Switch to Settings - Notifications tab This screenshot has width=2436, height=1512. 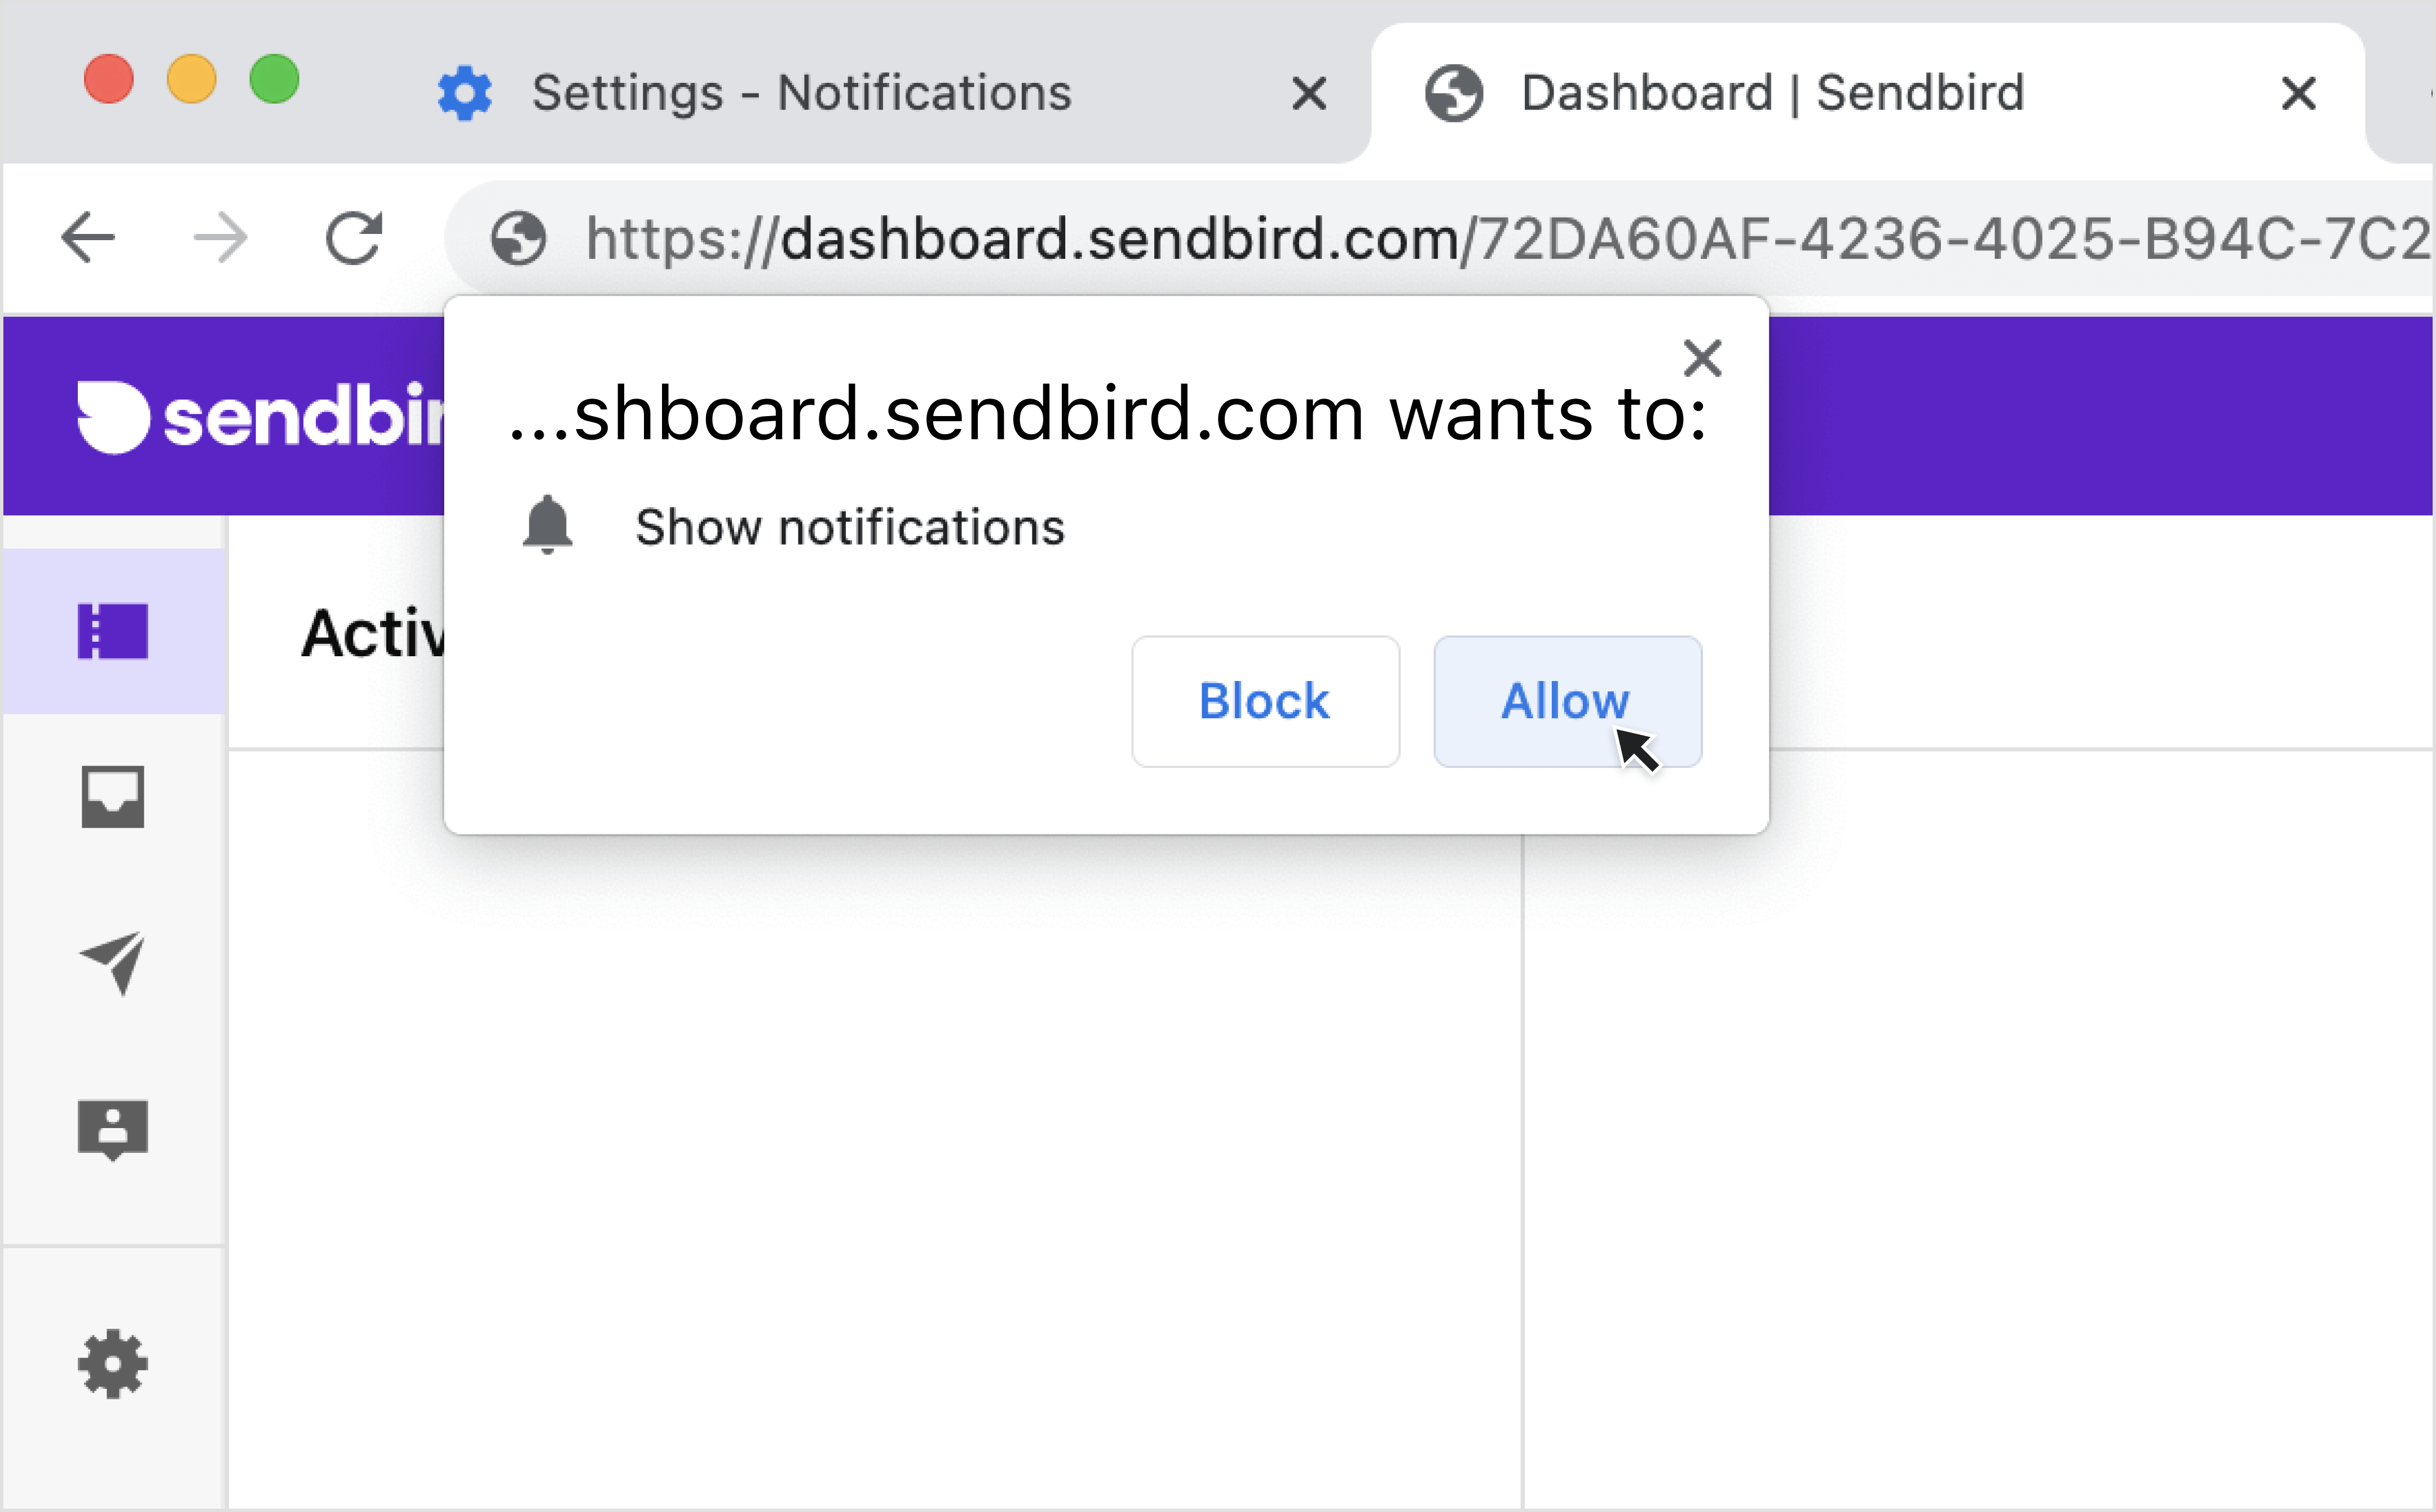coord(800,93)
